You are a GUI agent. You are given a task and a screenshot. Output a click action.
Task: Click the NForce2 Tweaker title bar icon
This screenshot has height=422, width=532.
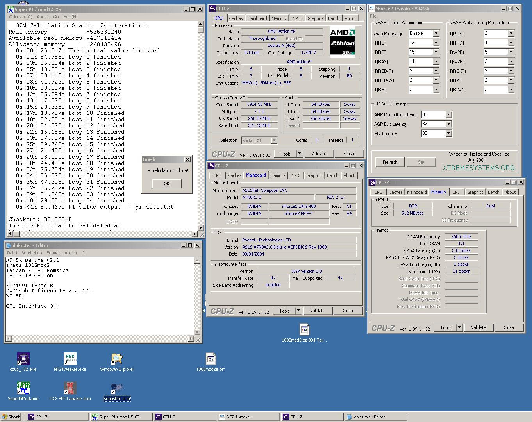pyautogui.click(x=371, y=8)
